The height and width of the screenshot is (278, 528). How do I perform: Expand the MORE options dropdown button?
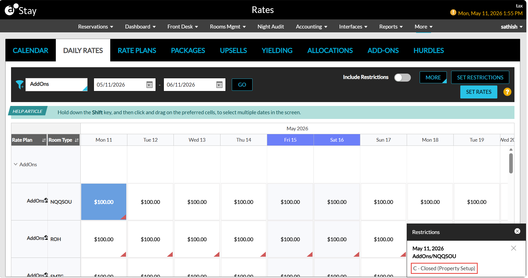tap(433, 77)
